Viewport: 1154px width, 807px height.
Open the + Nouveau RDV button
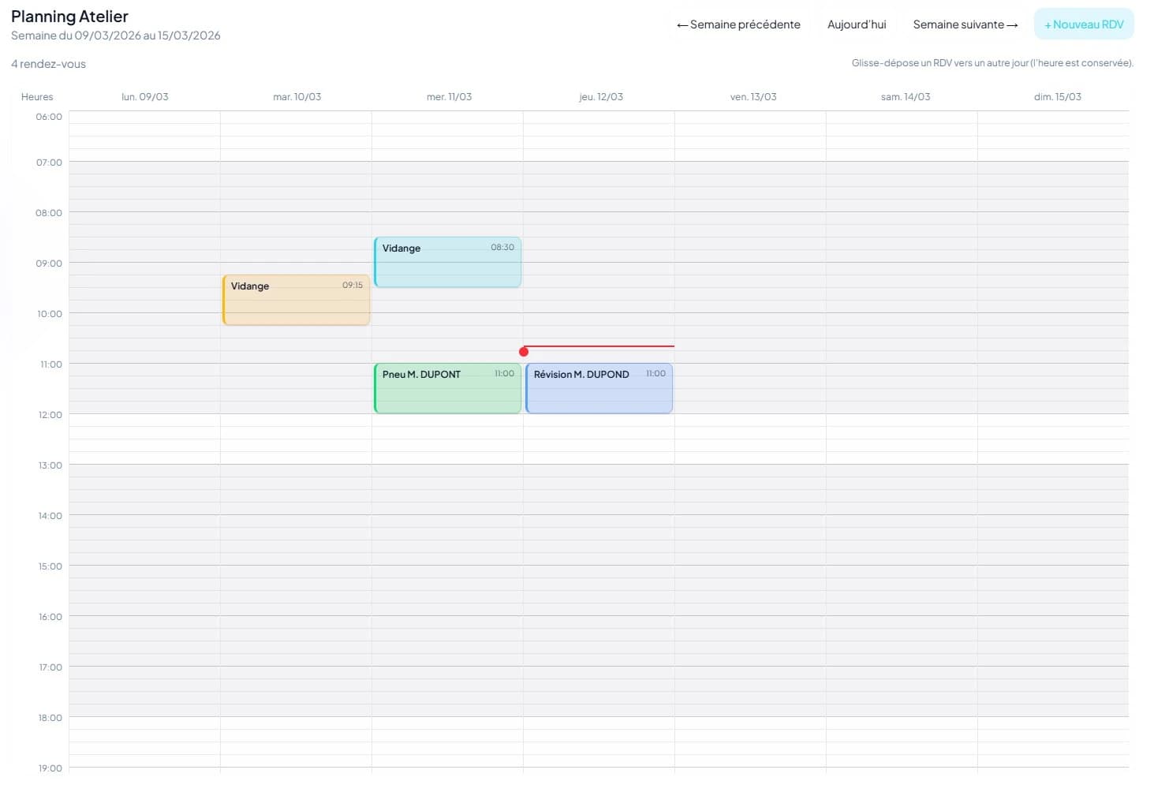(1083, 24)
